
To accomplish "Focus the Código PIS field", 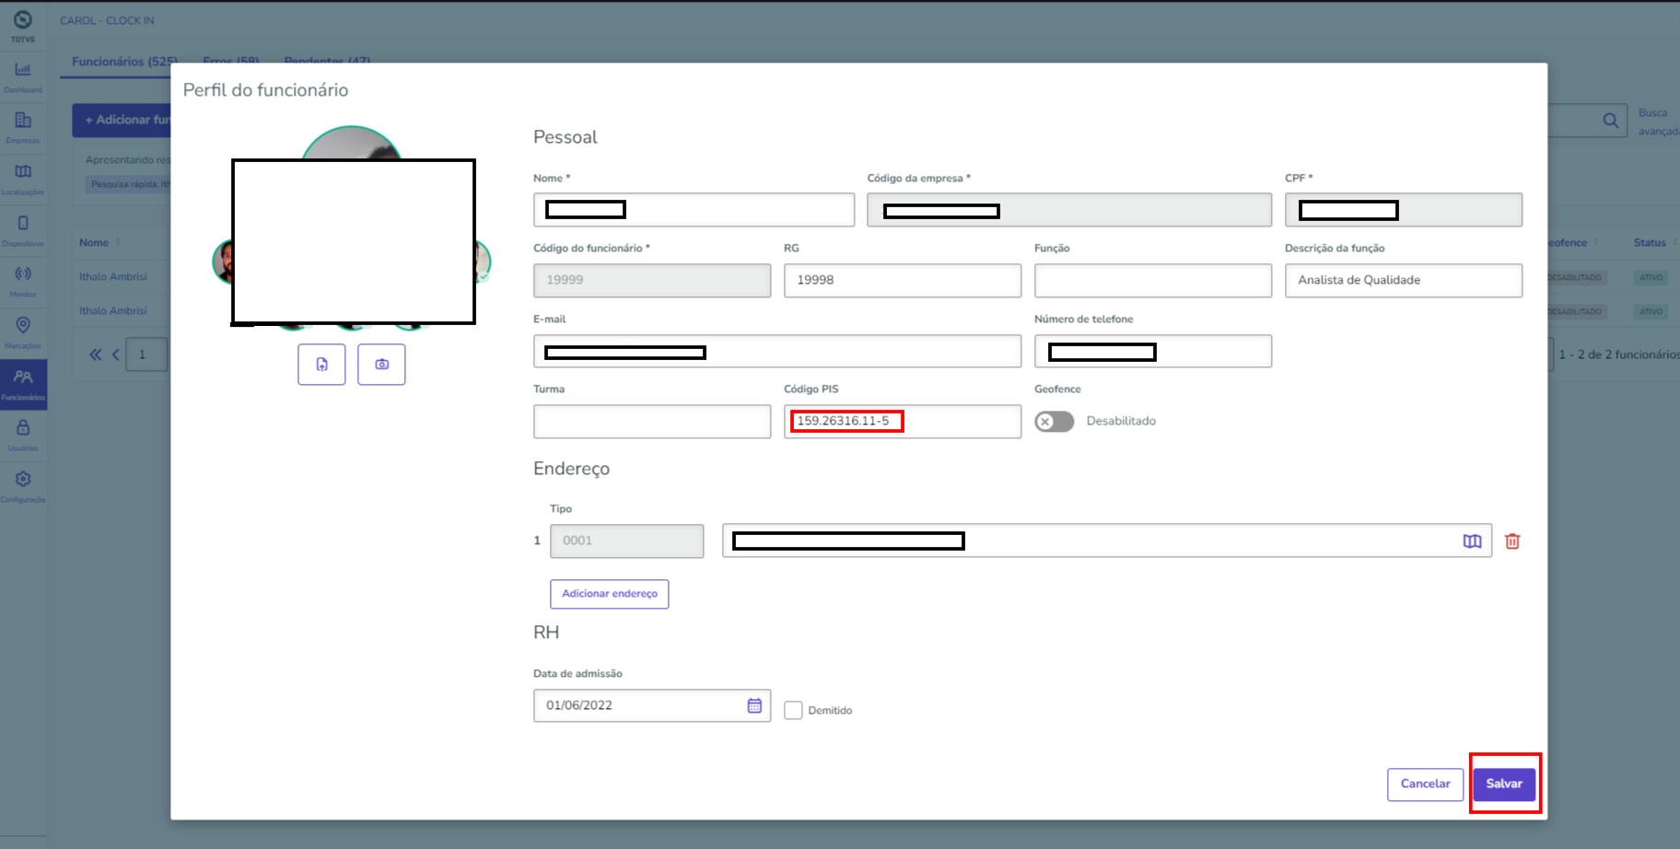I will coord(903,422).
